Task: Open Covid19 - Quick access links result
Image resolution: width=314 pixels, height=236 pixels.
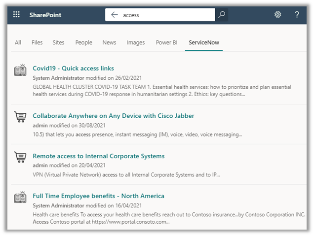Action: [x=73, y=68]
